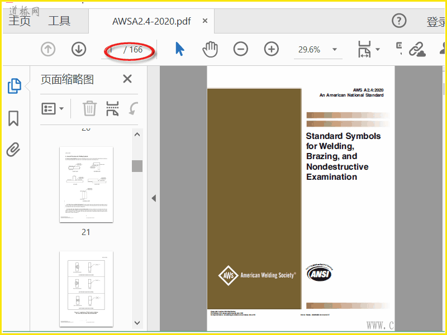Screen dimensions: 447x335
Task: Select the page 21 thumbnail
Action: tap(87, 184)
